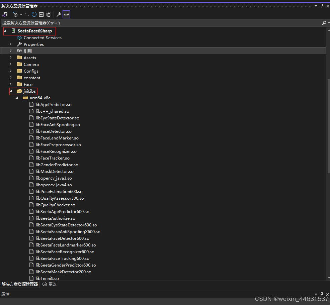Open the 属性 panel window position dropdown
This screenshot has width=330, height=305.
(x=316, y=294)
